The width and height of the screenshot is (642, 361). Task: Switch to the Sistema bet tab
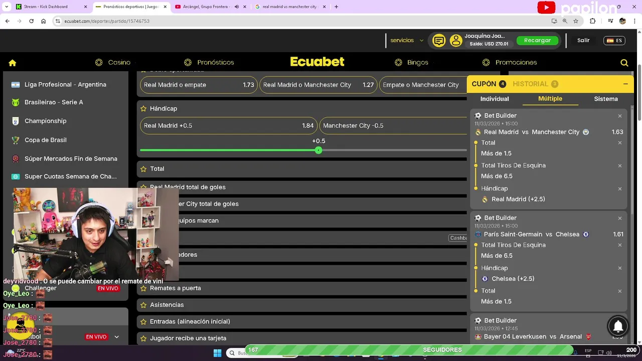pos(606,99)
